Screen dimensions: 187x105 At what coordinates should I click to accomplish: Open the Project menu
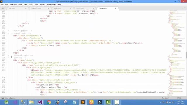(x=43, y=5)
